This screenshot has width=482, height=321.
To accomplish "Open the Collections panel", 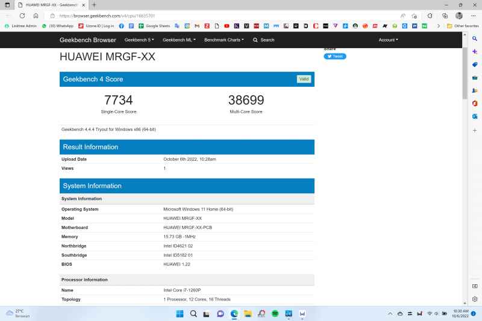I will [445, 16].
